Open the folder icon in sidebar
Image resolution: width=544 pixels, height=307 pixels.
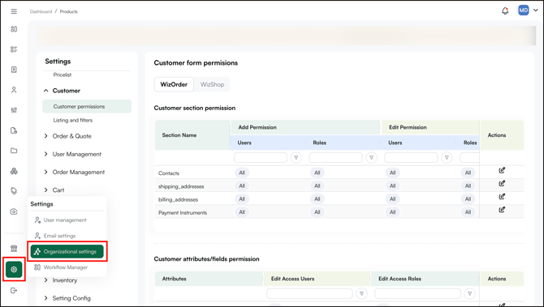click(14, 151)
